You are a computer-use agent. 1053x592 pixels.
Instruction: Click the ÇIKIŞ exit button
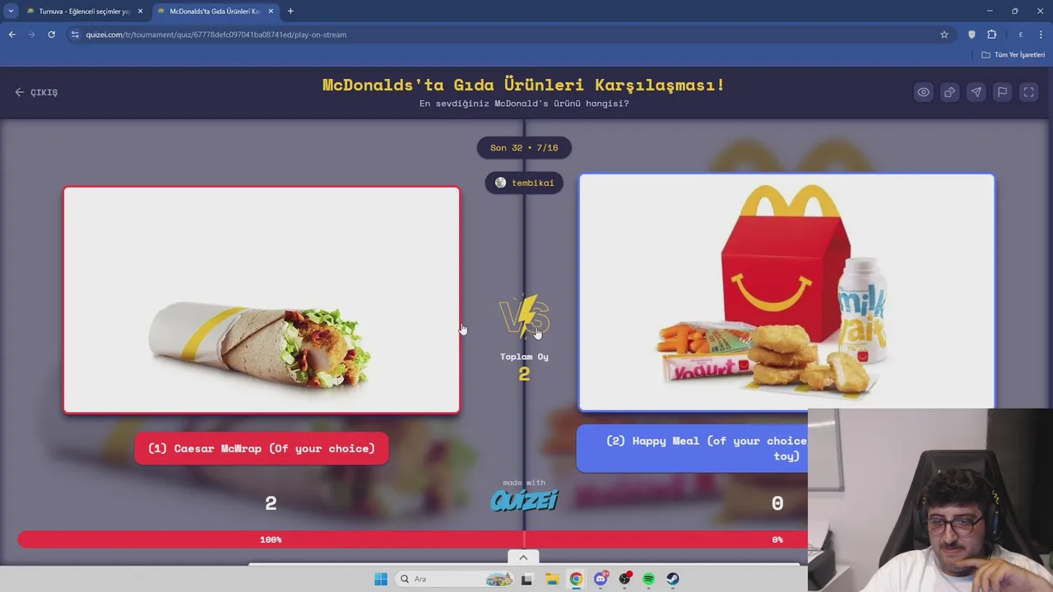[36, 92]
